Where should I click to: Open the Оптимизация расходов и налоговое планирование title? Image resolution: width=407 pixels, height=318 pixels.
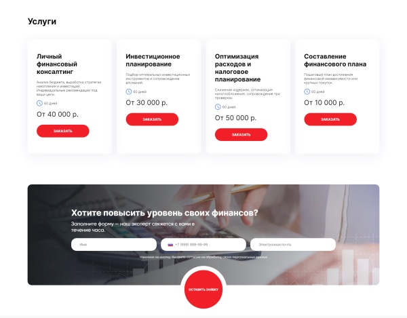click(238, 68)
